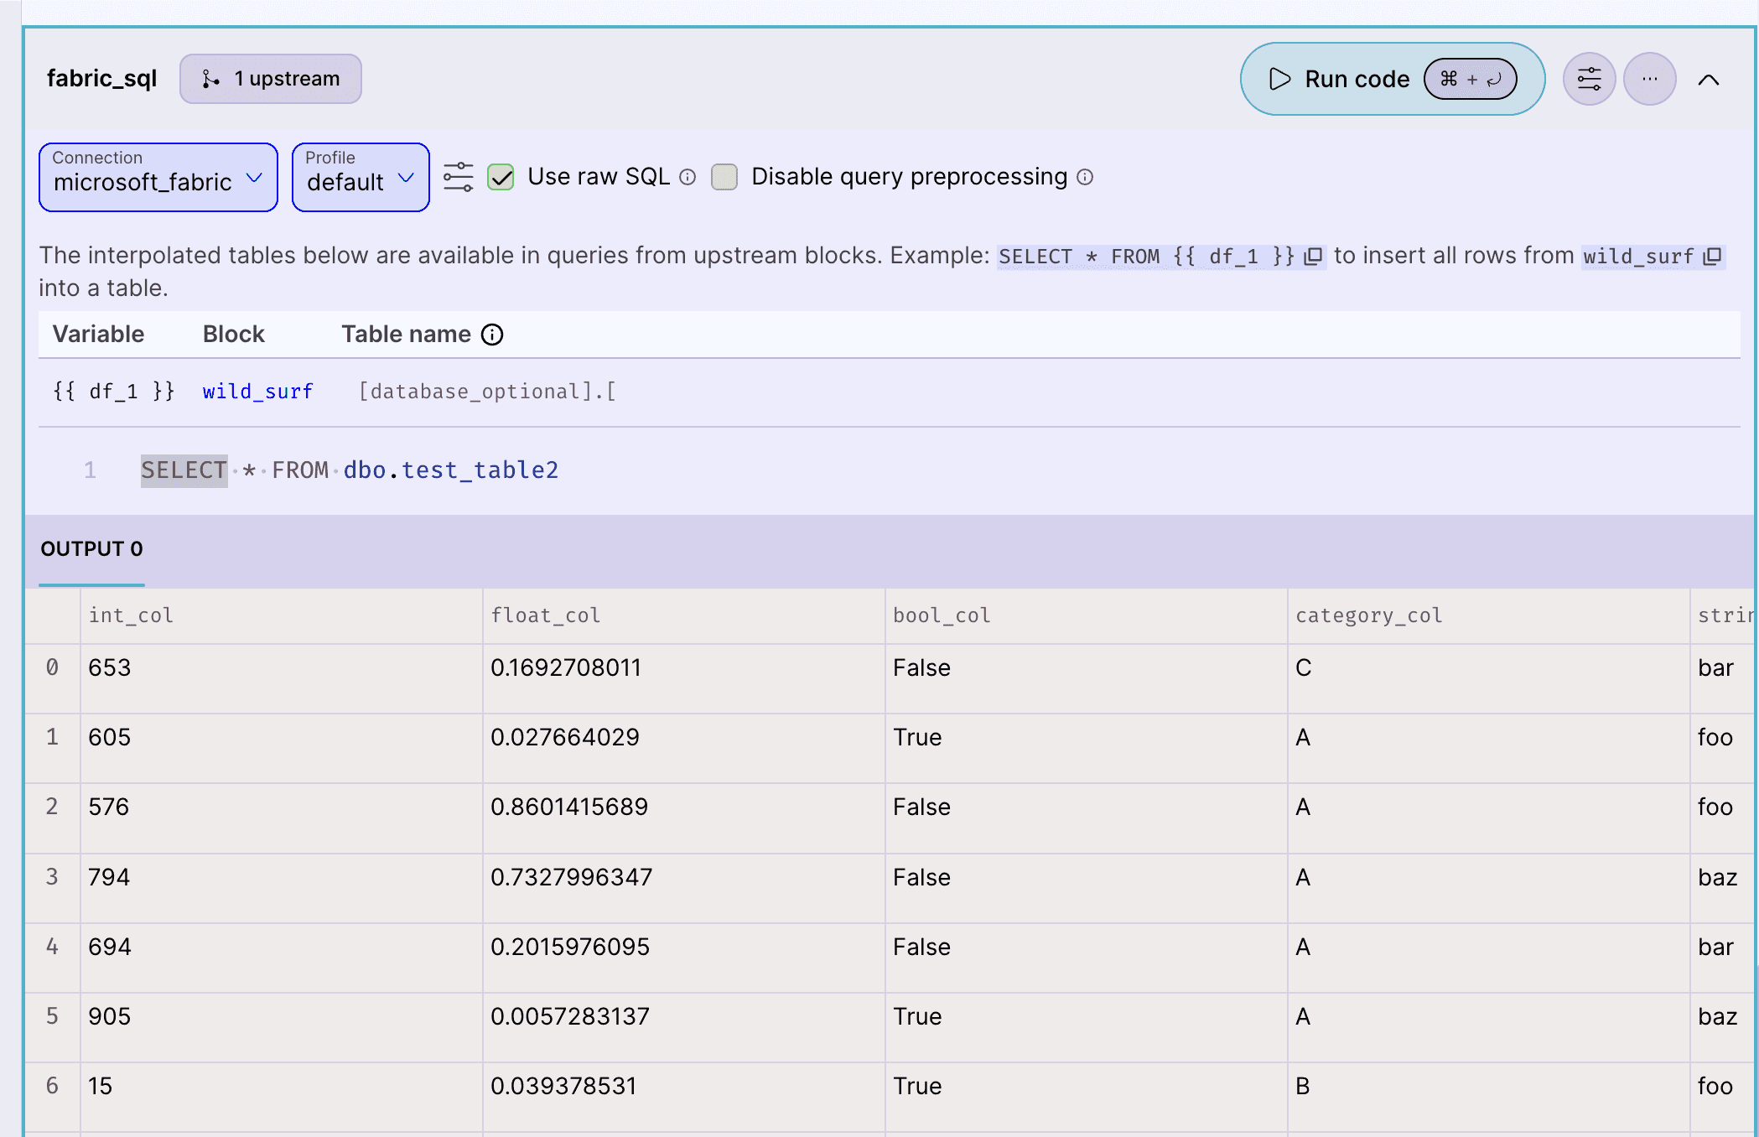Screen dimensions: 1759x1137
Task: Click the info icon next to Disable query preprocessing
Action: [x=1085, y=177]
